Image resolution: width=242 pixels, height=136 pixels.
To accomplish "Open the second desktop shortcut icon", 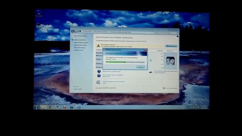I will click(39, 26).
